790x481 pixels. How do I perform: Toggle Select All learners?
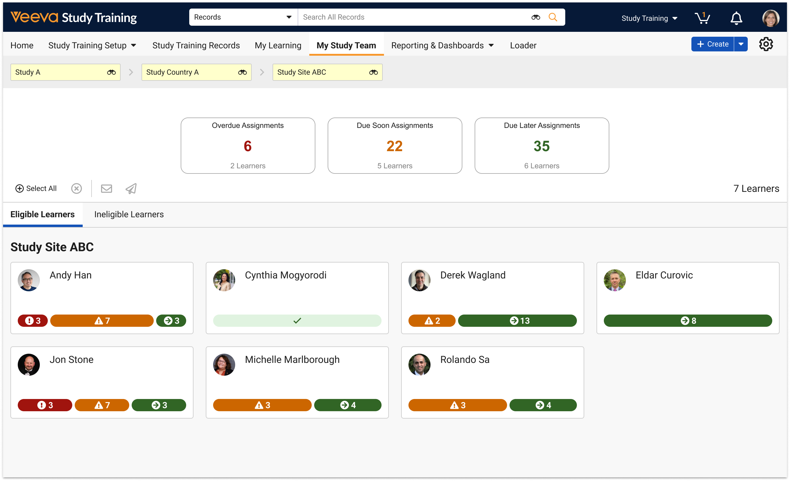pyautogui.click(x=36, y=188)
